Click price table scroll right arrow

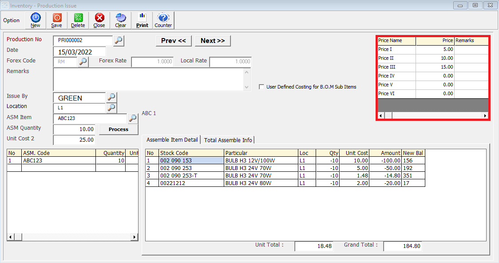485,116
